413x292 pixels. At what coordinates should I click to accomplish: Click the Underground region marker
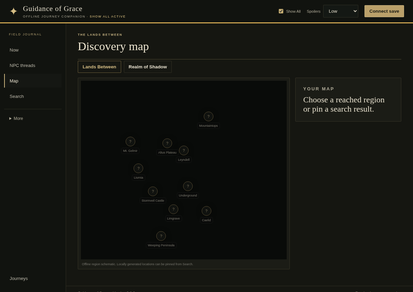(x=188, y=186)
